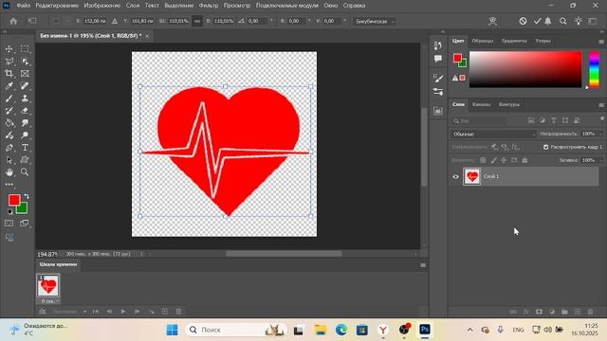Delete layer with the Layers panel trash icon
Screen dimensions: 607x341
590,312
